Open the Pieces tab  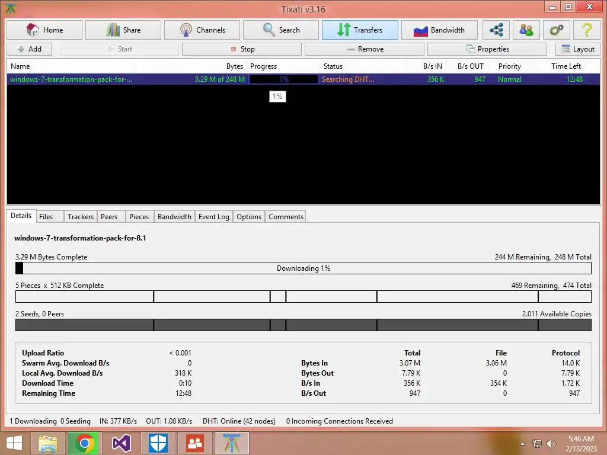[x=139, y=217]
